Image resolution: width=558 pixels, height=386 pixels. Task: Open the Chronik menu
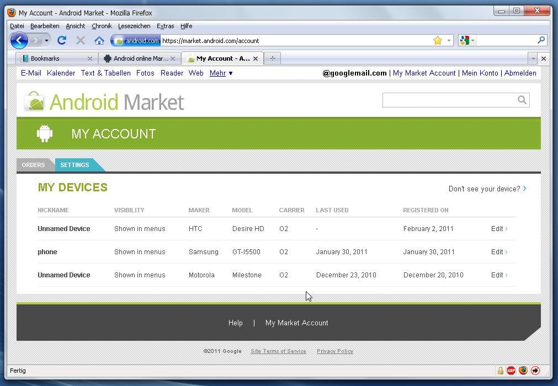pos(102,26)
